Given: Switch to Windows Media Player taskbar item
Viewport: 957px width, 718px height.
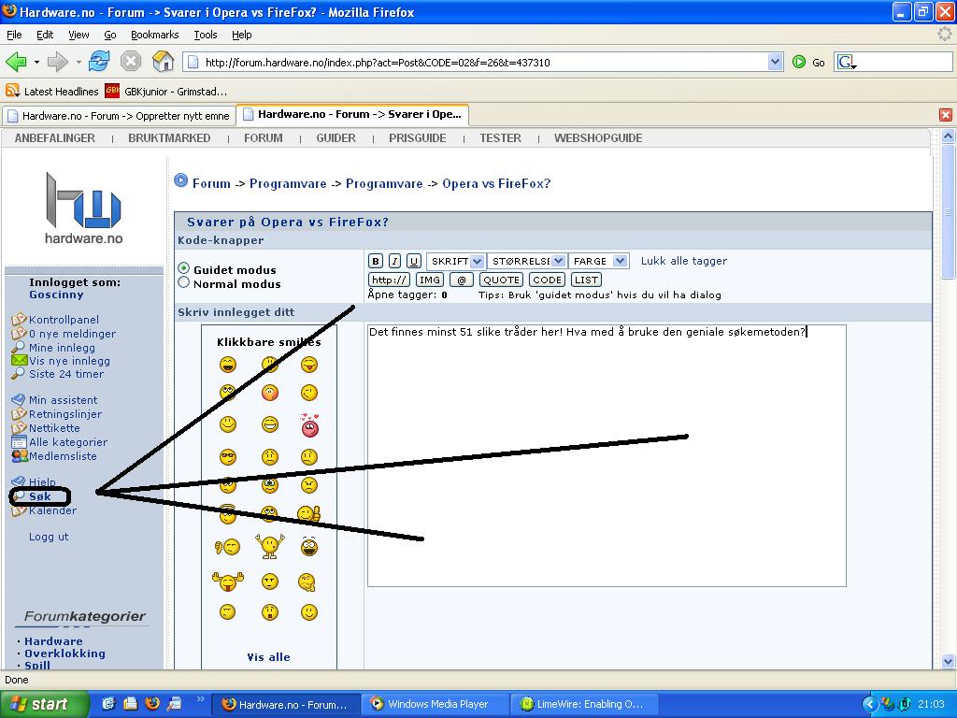Looking at the screenshot, I should 435,704.
